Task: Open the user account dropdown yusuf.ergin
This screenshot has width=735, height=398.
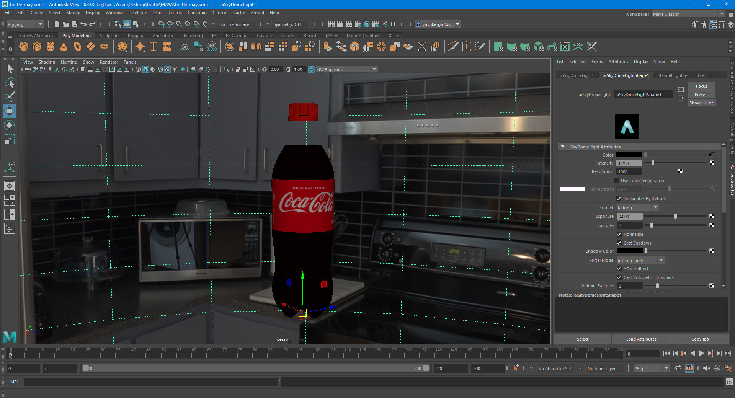Action: pyautogui.click(x=438, y=24)
